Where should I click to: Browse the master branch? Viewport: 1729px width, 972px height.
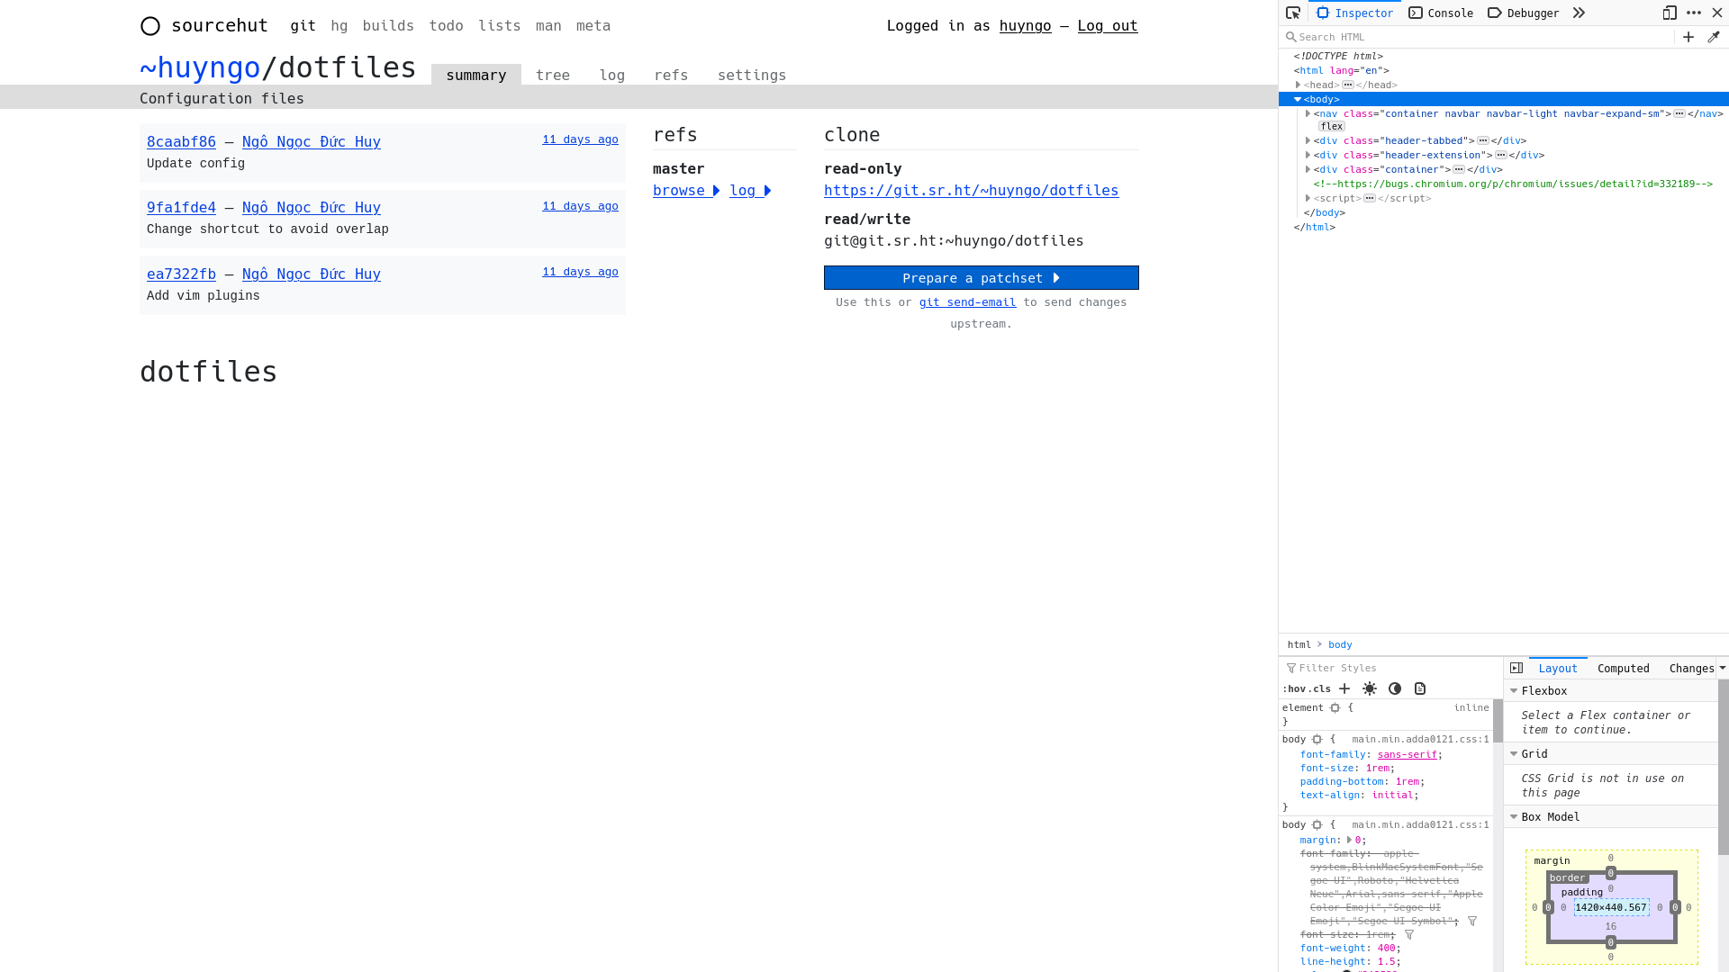coord(686,191)
